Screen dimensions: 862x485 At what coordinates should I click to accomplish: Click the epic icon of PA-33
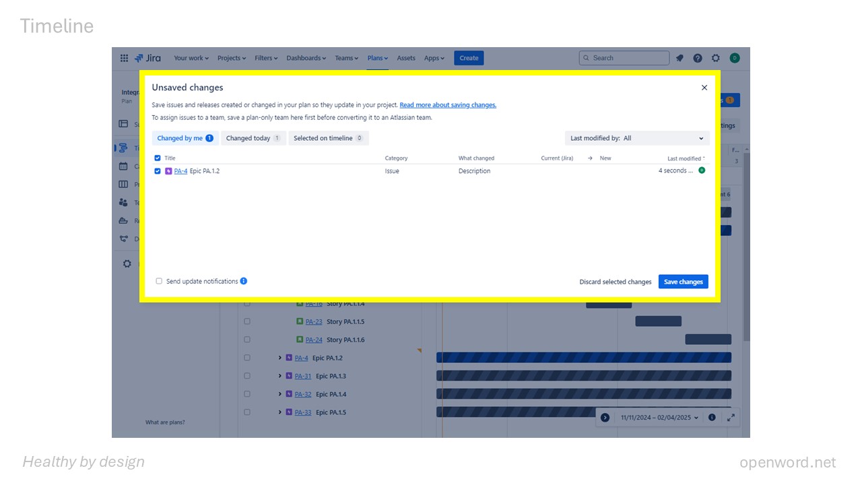[x=289, y=412]
